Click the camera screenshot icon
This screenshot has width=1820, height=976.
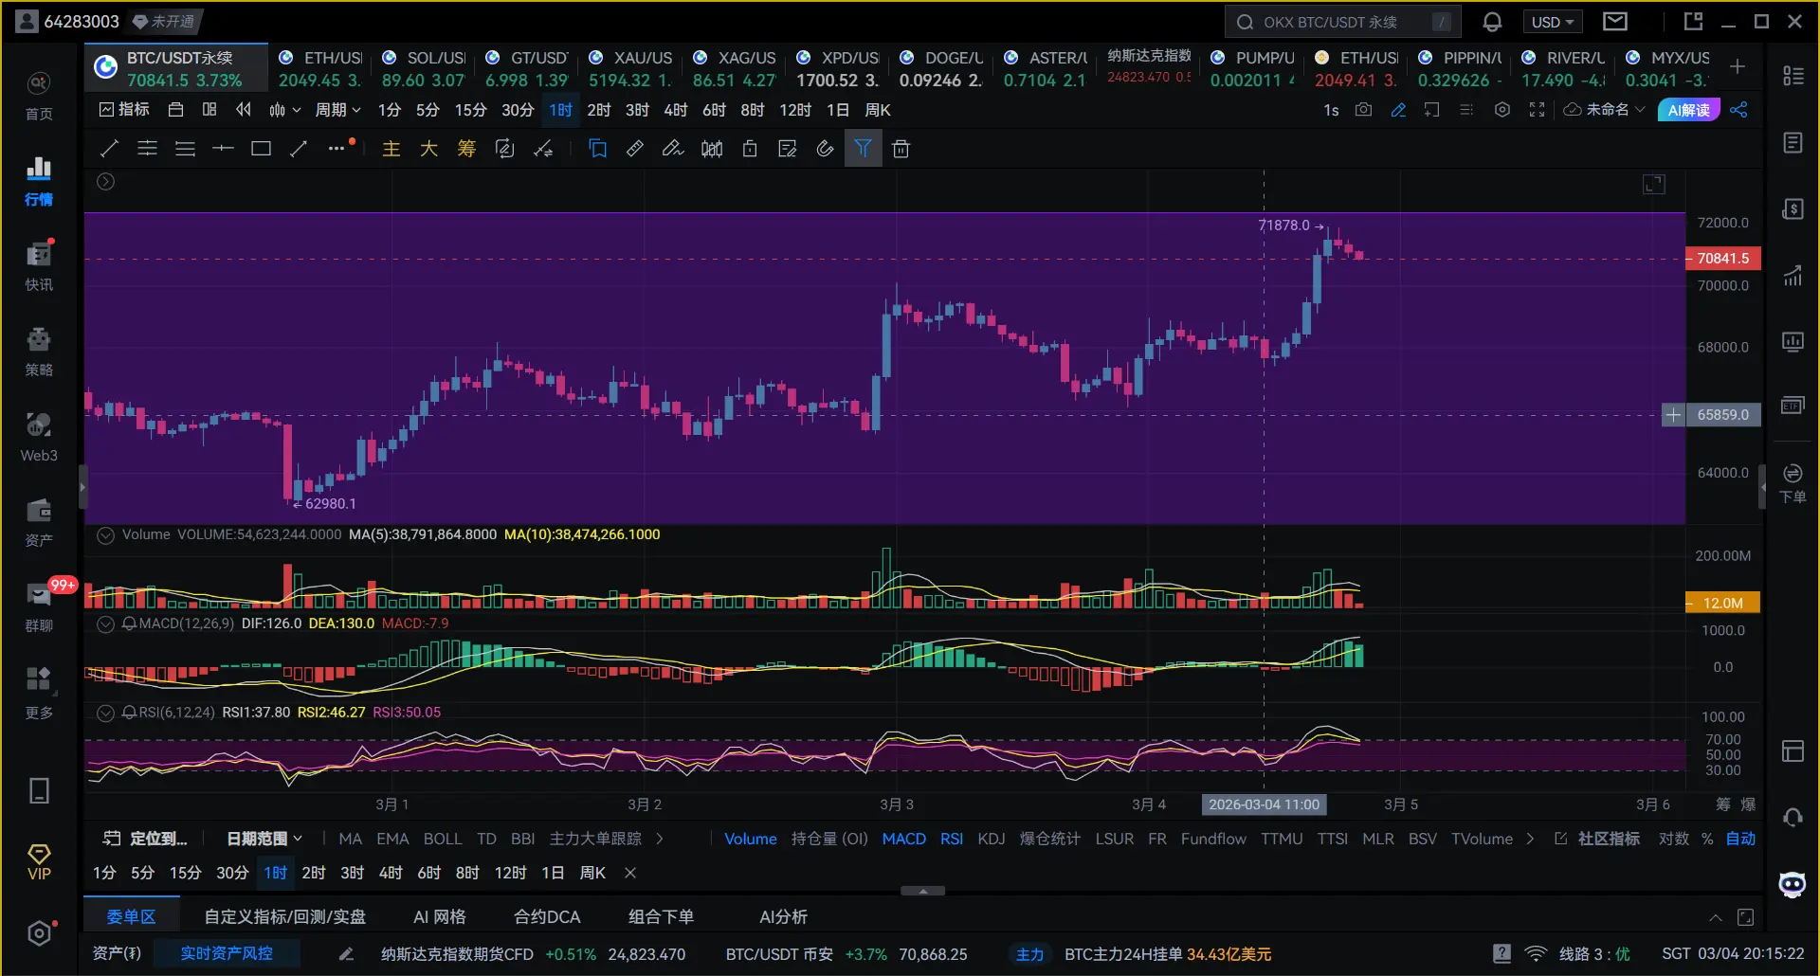pos(1363,110)
